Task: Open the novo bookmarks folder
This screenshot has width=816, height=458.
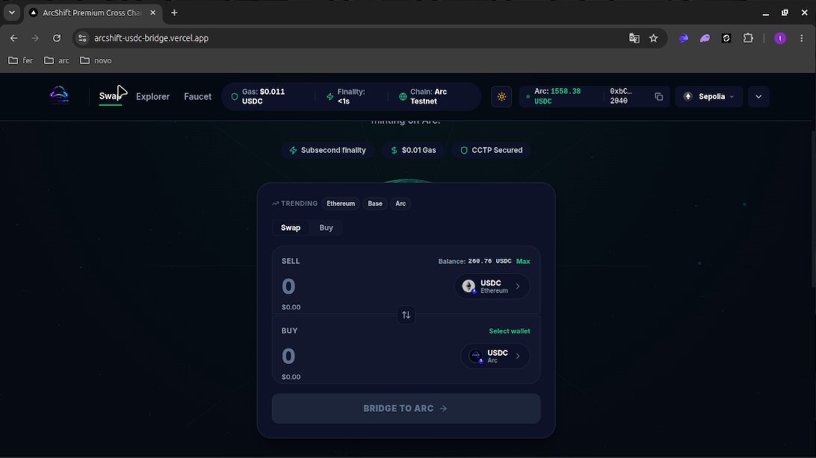Action: point(96,60)
